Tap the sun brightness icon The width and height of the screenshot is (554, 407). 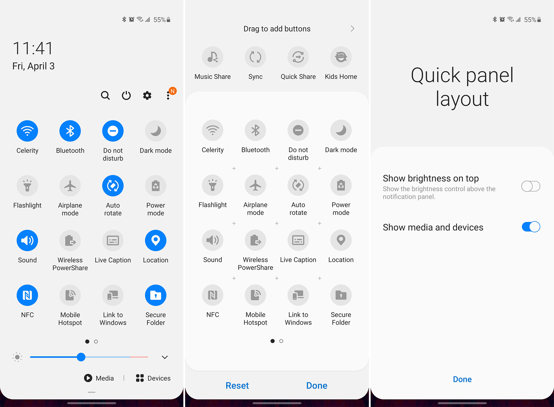[x=17, y=357]
